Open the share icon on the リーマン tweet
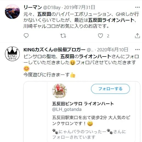Viewport: 142px width, 142px height. [x=137, y=35]
